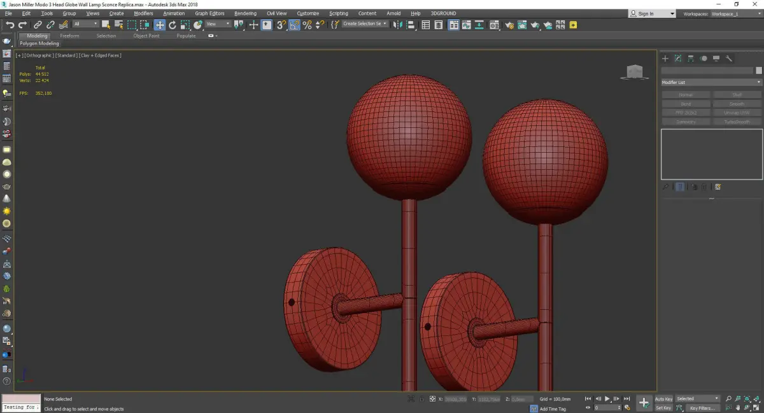Open Select by Name list icon

click(x=118, y=25)
